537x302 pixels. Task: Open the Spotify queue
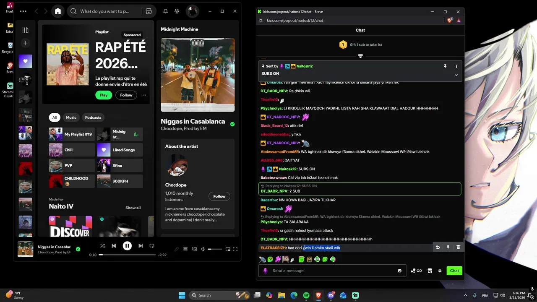[x=185, y=249]
